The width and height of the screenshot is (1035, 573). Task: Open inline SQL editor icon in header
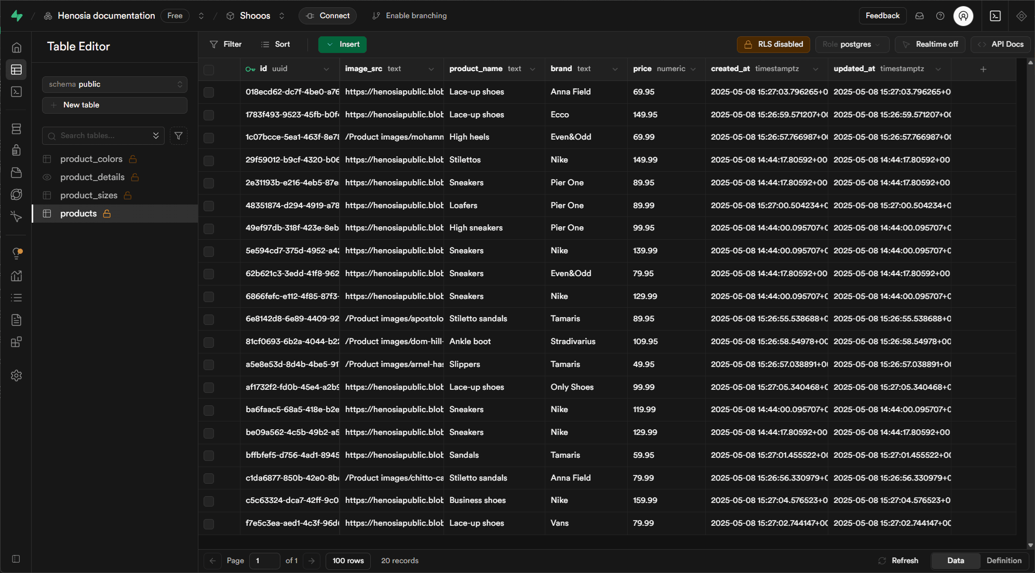(996, 16)
